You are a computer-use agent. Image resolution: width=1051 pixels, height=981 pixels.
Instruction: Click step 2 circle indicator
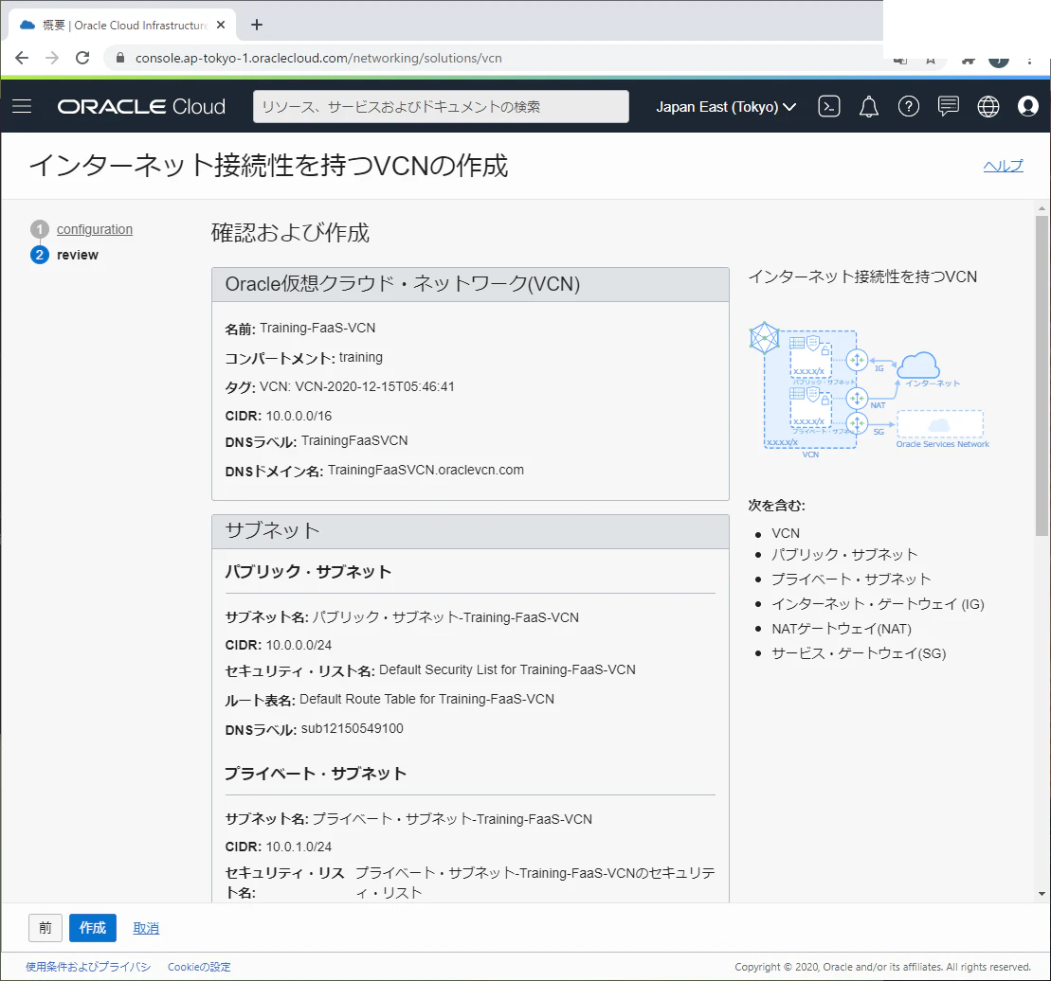pos(40,255)
